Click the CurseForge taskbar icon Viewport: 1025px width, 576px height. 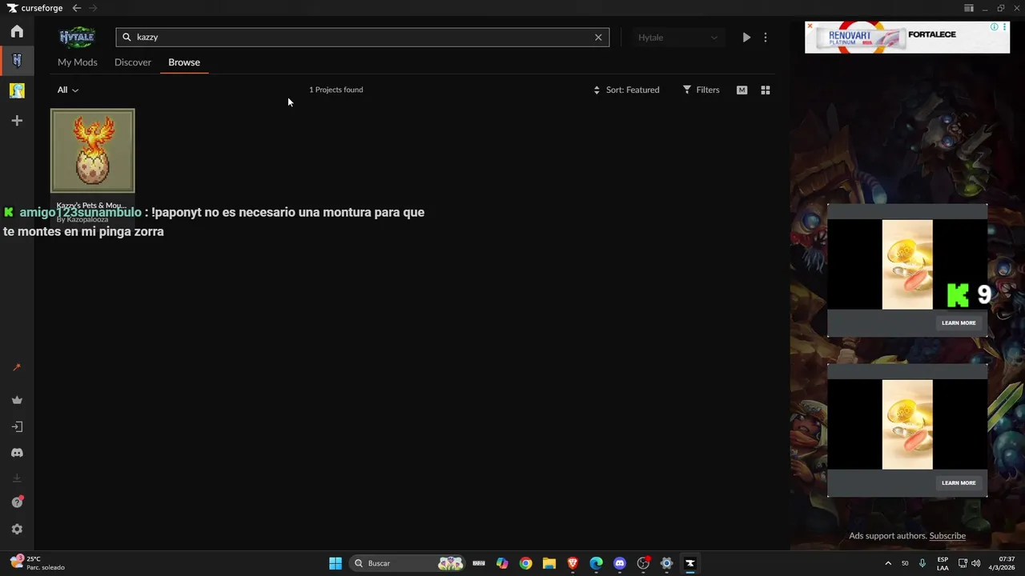689,563
